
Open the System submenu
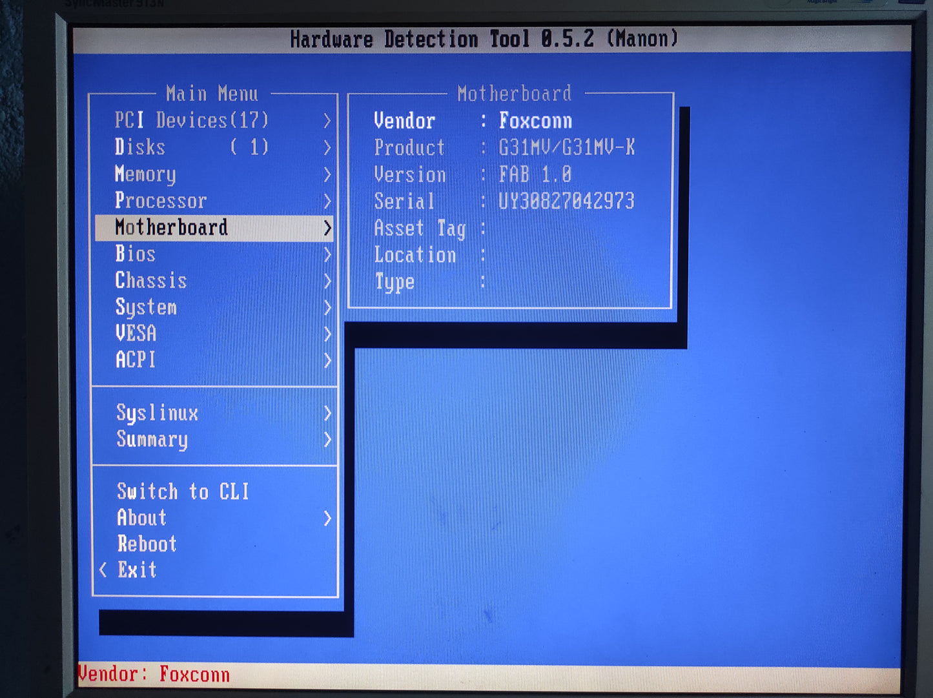point(146,307)
